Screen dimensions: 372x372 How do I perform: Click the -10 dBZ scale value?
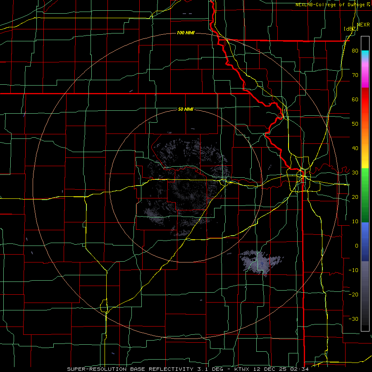click(x=353, y=270)
